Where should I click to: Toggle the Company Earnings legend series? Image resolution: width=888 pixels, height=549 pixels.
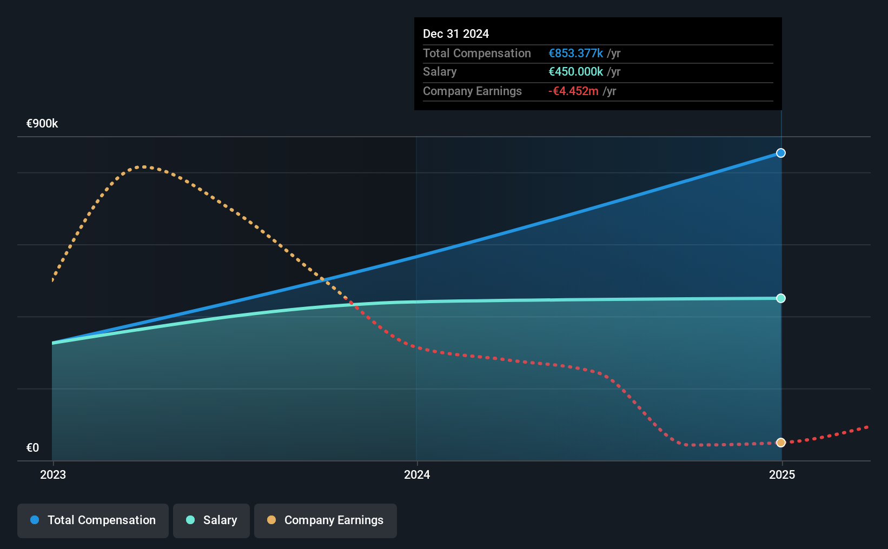(326, 520)
